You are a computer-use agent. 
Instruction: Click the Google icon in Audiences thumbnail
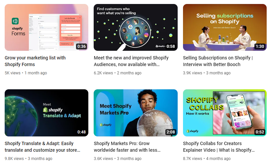click(130, 27)
